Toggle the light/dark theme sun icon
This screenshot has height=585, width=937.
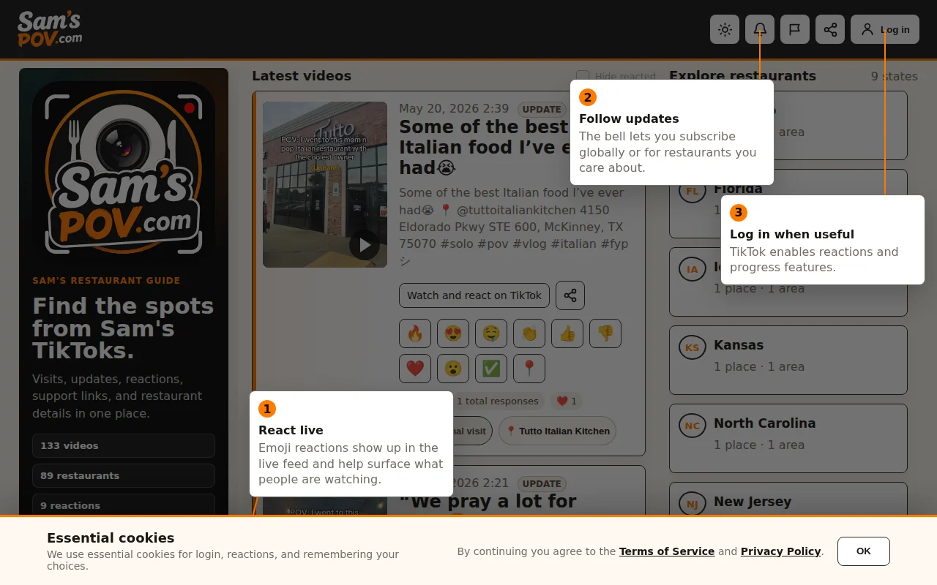[725, 29]
